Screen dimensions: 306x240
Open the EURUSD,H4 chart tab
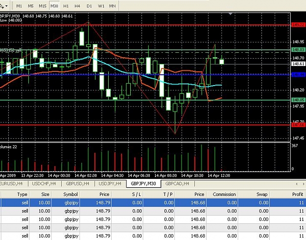[x=12, y=183]
